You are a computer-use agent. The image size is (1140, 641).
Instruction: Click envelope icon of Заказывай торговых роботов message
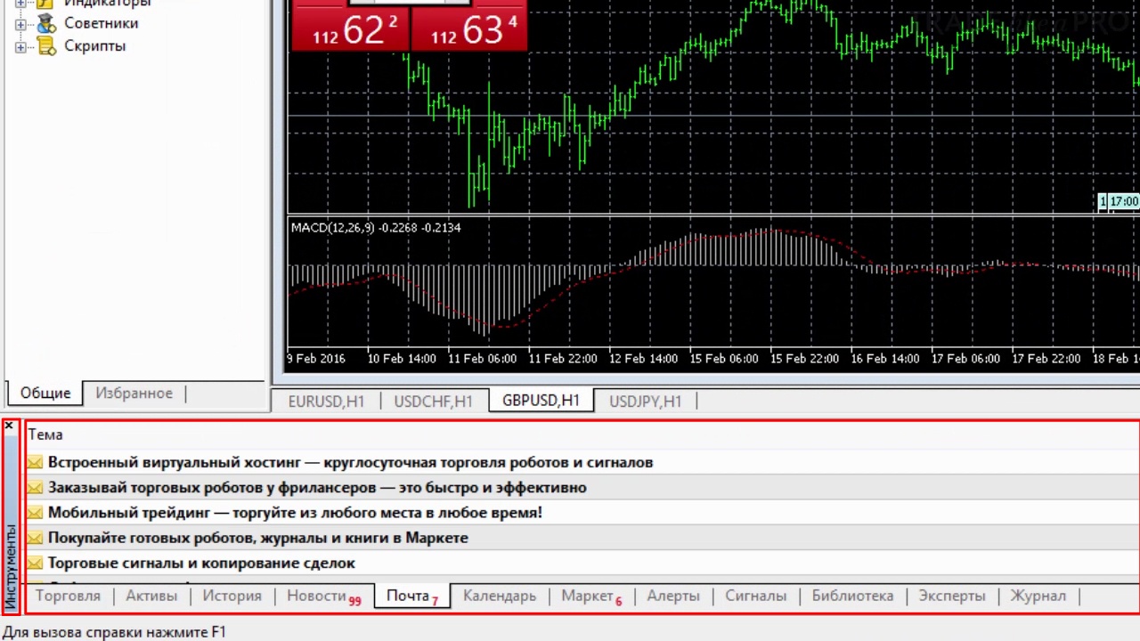tap(35, 488)
